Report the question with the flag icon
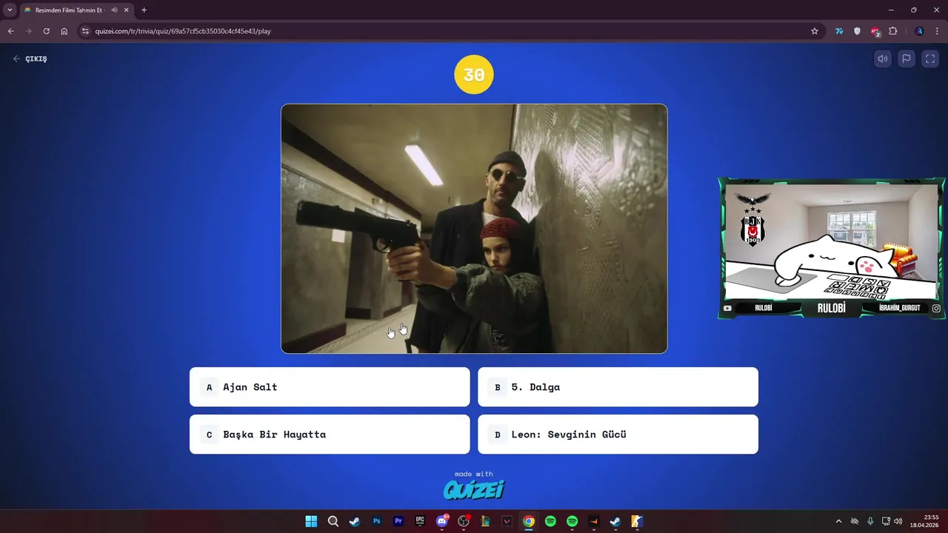The width and height of the screenshot is (948, 533). [907, 59]
